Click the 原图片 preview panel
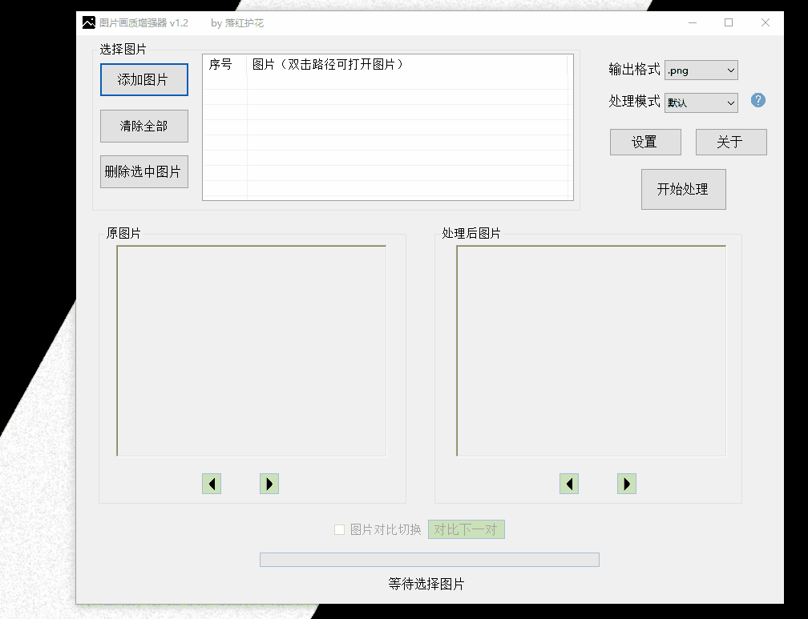The image size is (808, 619). (251, 350)
